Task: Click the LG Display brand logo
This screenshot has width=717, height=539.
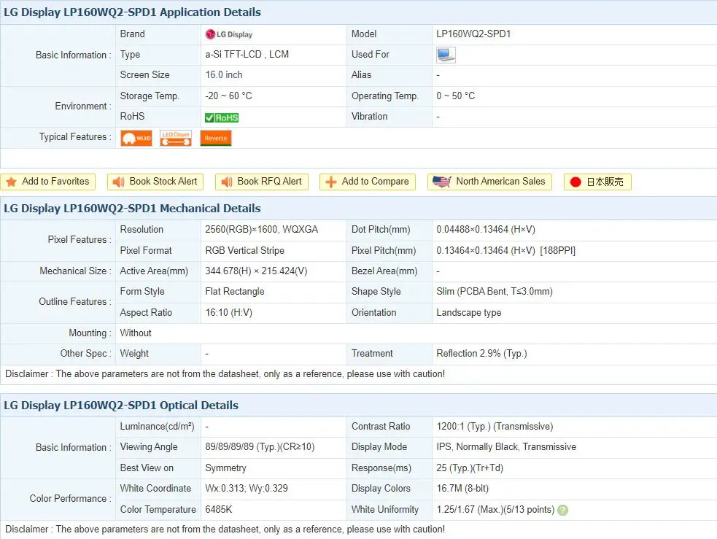Action: (228, 34)
